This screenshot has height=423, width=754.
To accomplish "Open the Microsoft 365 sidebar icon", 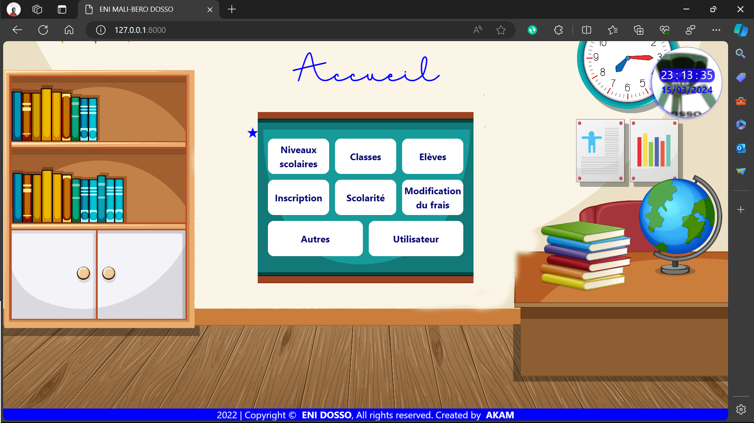I will 741,125.
